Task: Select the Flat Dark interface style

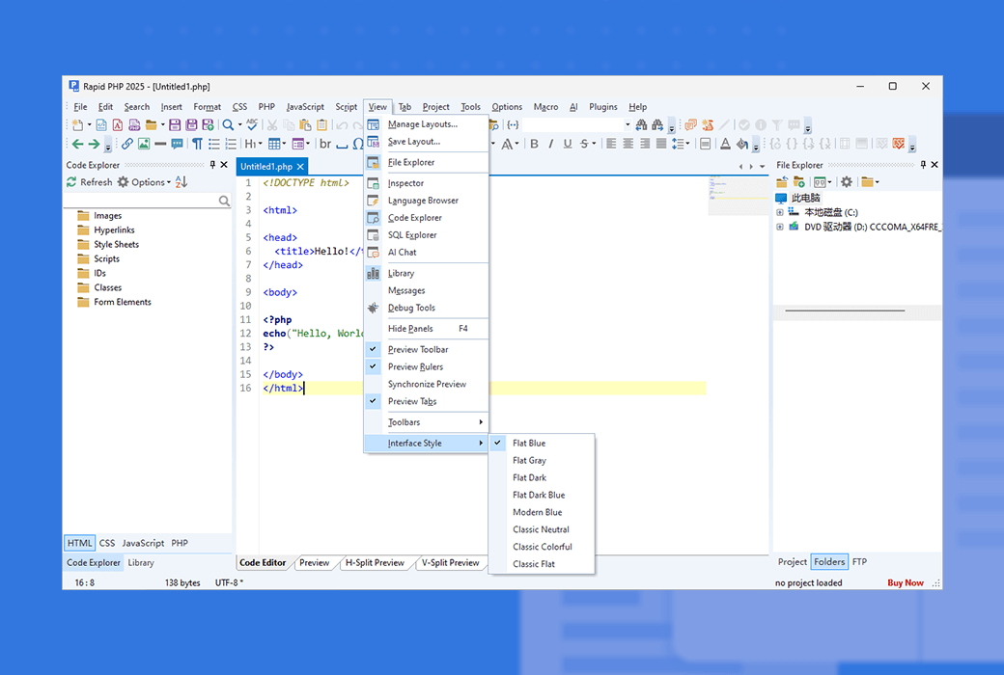Action: click(541, 477)
